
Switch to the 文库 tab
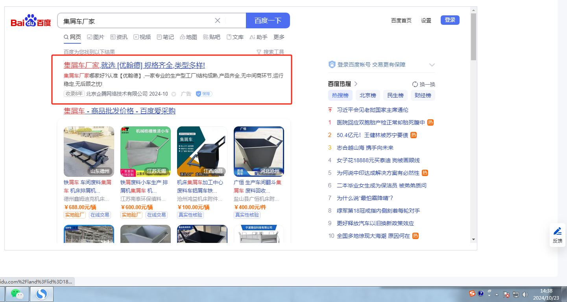(235, 37)
